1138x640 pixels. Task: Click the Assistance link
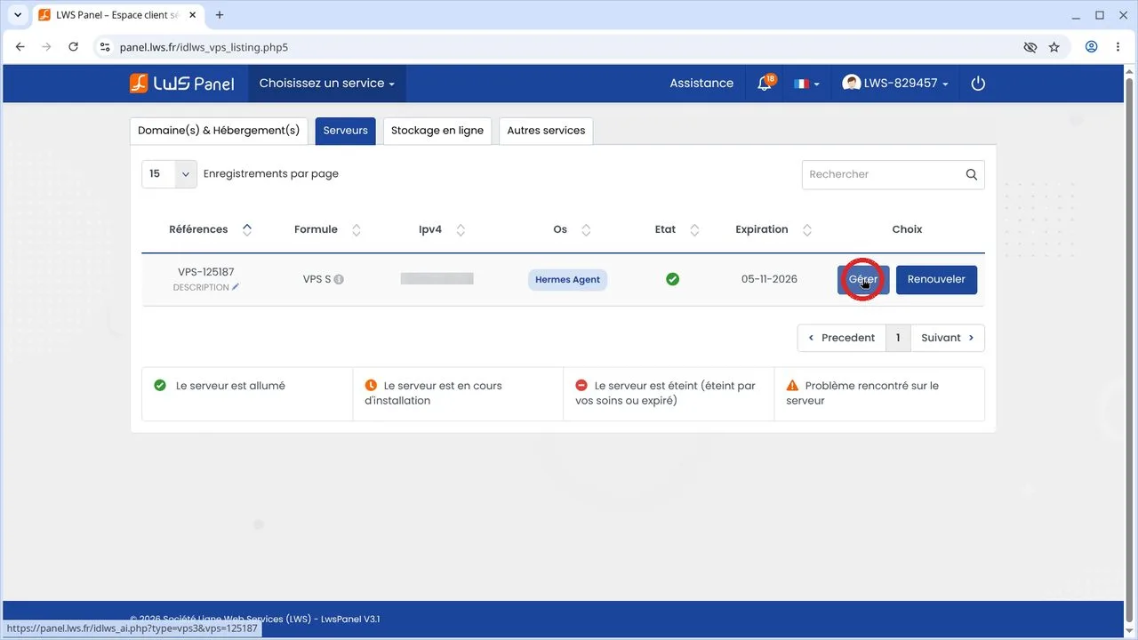(x=701, y=83)
